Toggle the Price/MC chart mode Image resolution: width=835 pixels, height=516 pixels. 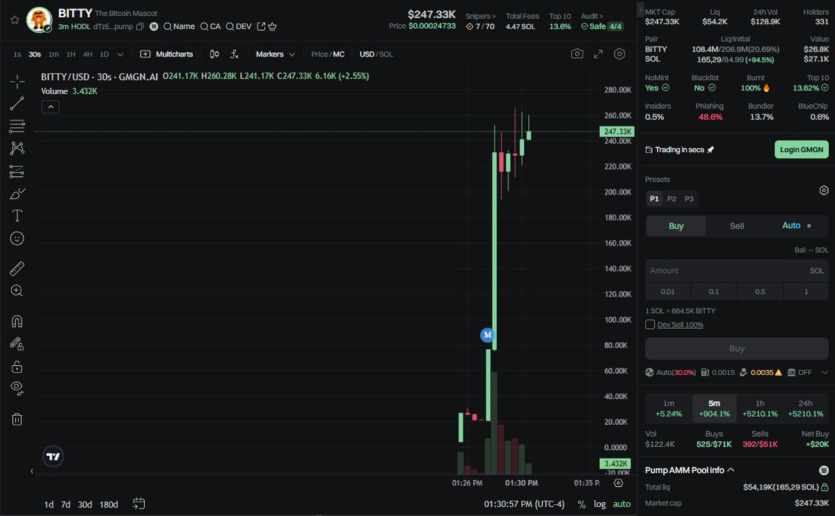pyautogui.click(x=328, y=54)
